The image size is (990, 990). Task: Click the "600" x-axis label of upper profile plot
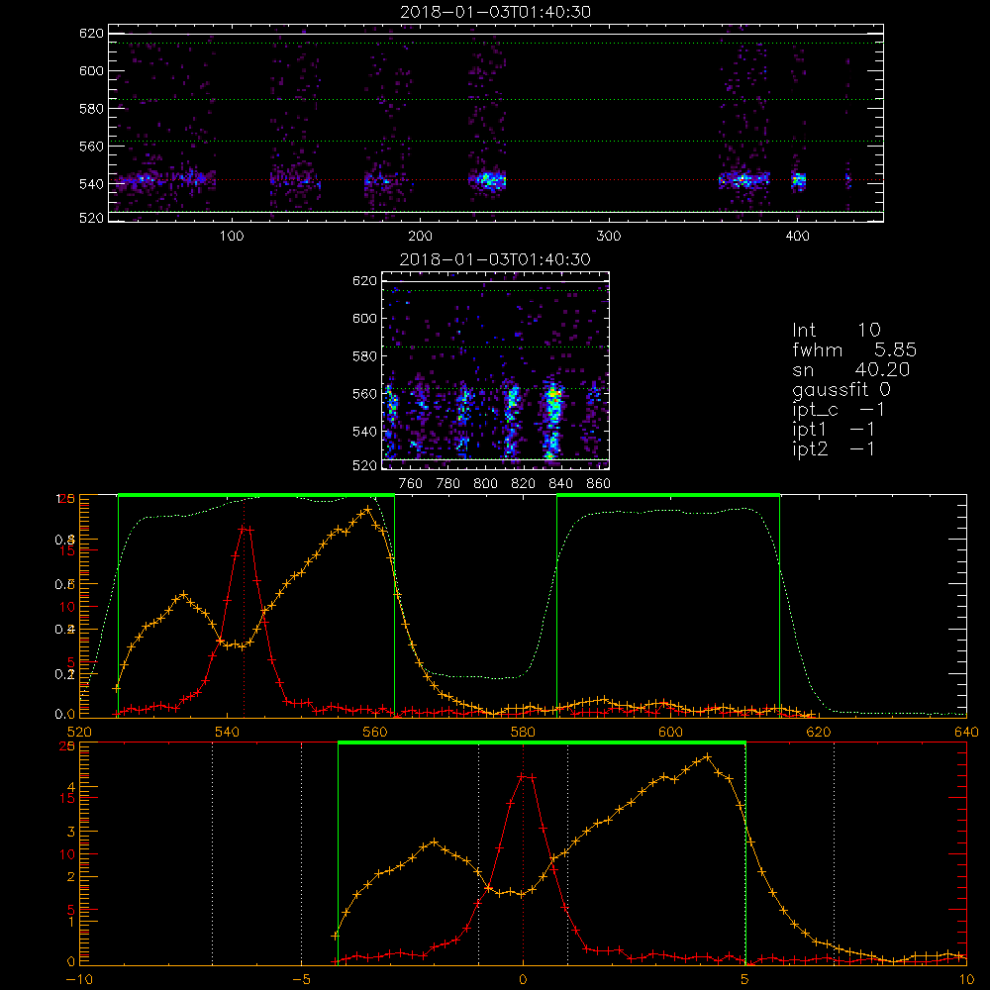click(670, 732)
